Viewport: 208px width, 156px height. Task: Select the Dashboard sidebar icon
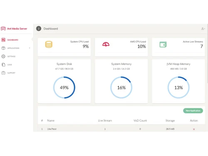coord(3,40)
